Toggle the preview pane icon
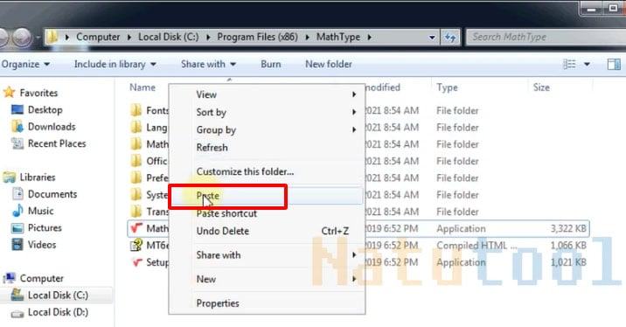 point(614,64)
